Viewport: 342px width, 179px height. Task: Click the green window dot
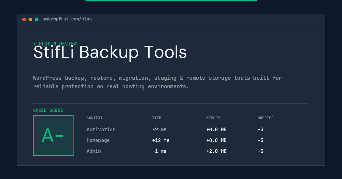pyautogui.click(x=36, y=19)
